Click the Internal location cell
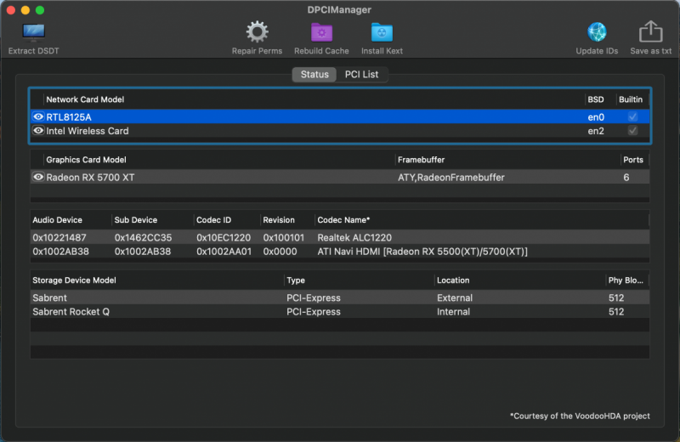680x442 pixels. pos(453,312)
